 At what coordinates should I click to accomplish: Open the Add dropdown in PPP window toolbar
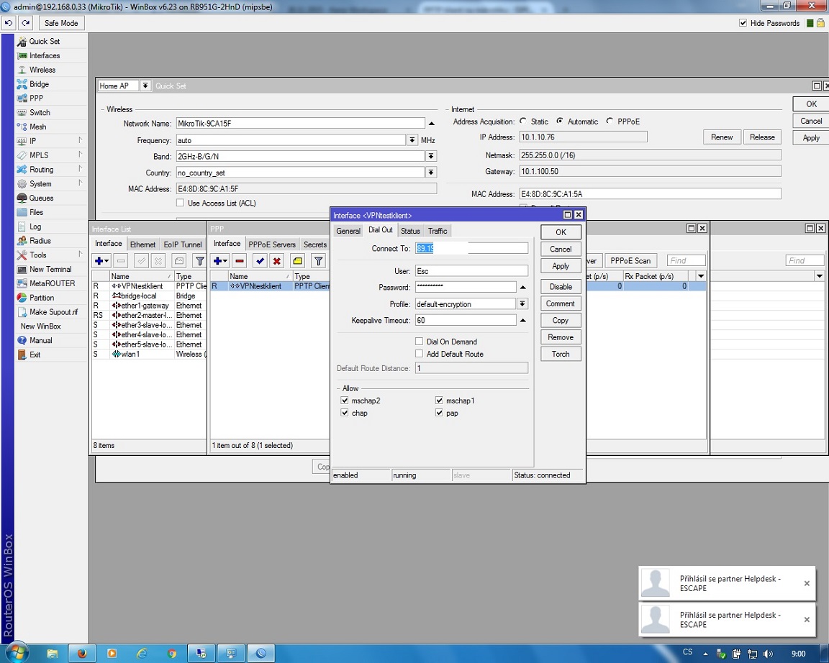point(220,261)
